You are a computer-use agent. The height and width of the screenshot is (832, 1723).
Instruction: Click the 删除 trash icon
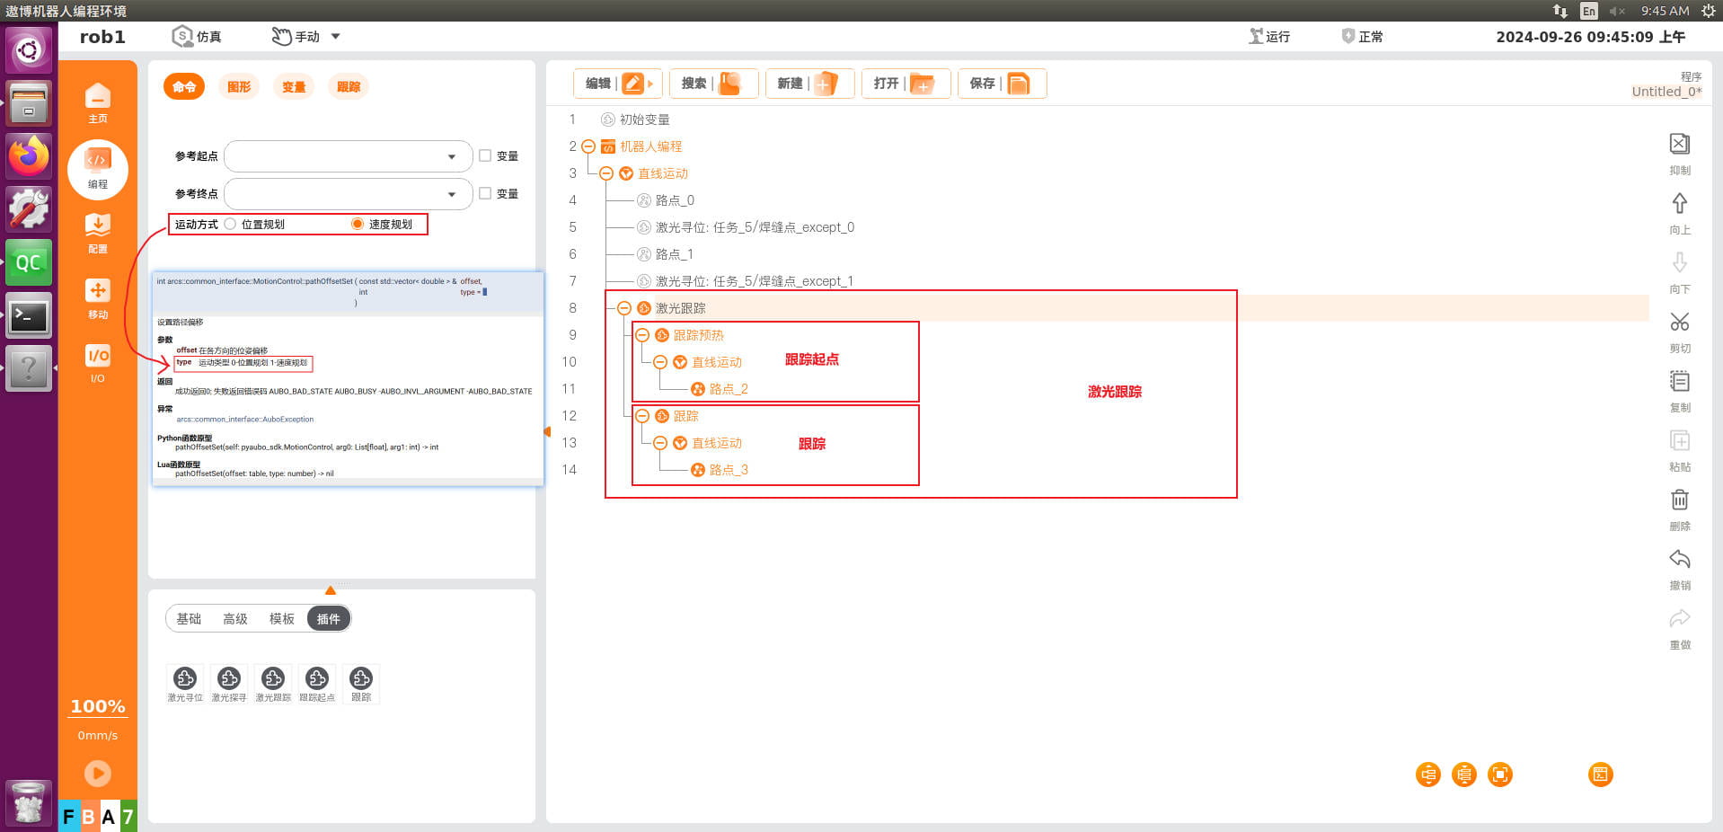(x=1679, y=500)
